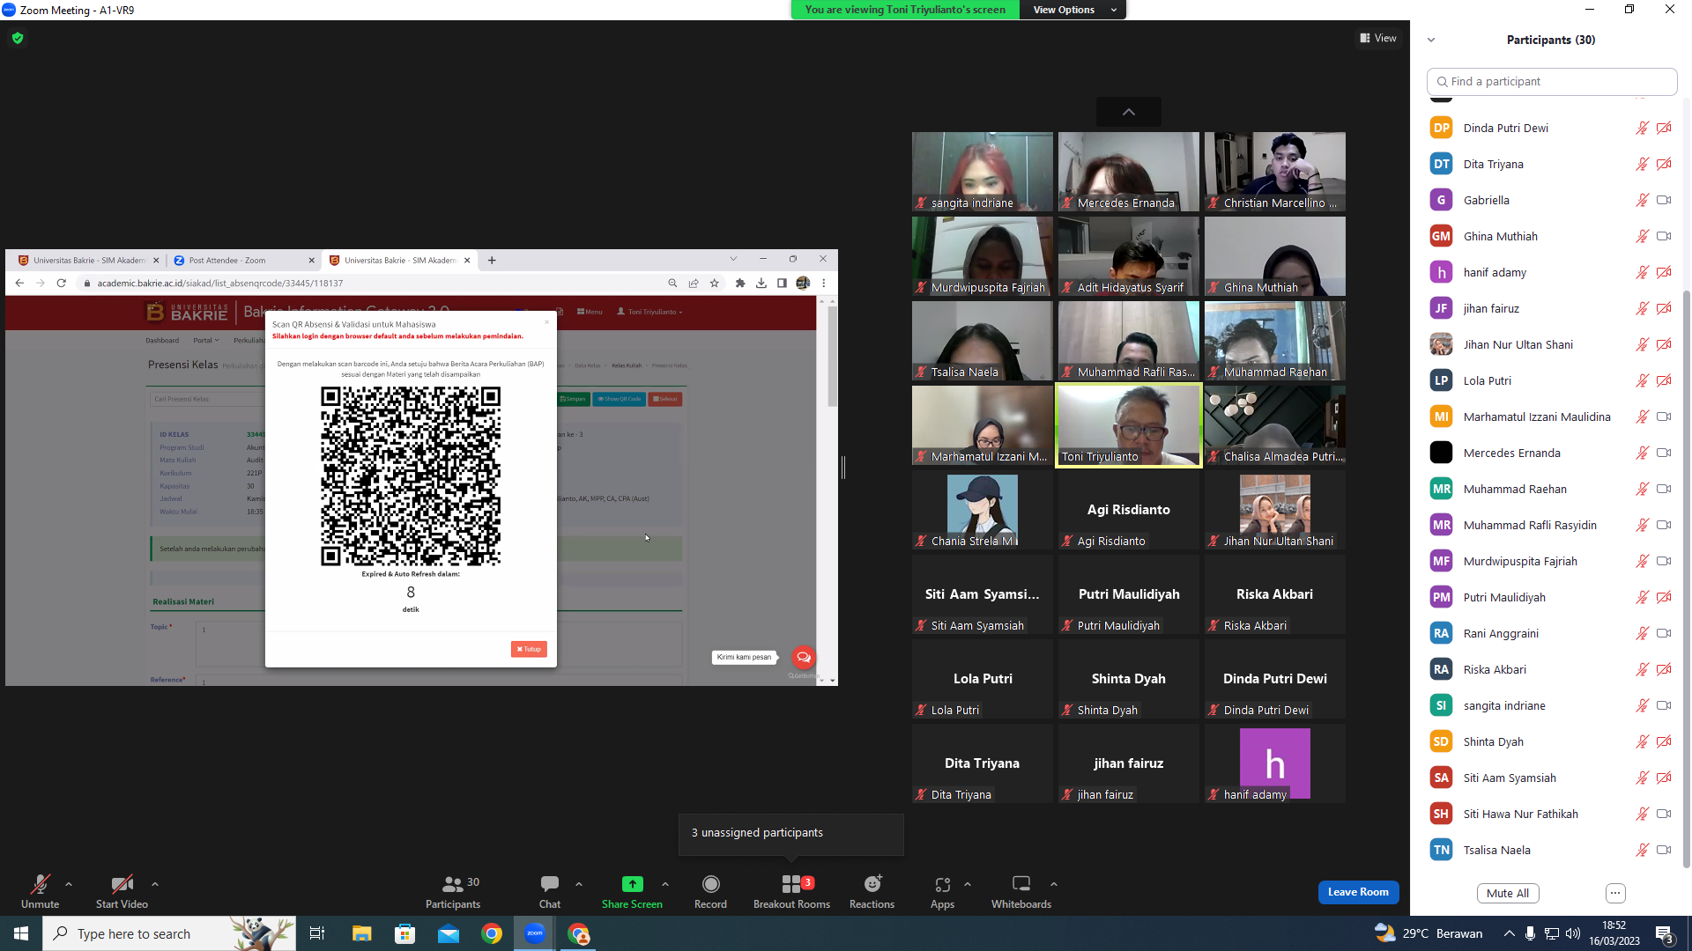This screenshot has width=1692, height=951.
Task: Click the Mute All button
Action: pyautogui.click(x=1508, y=893)
